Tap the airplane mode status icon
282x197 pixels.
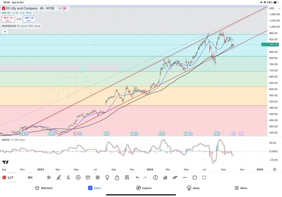click(x=261, y=3)
